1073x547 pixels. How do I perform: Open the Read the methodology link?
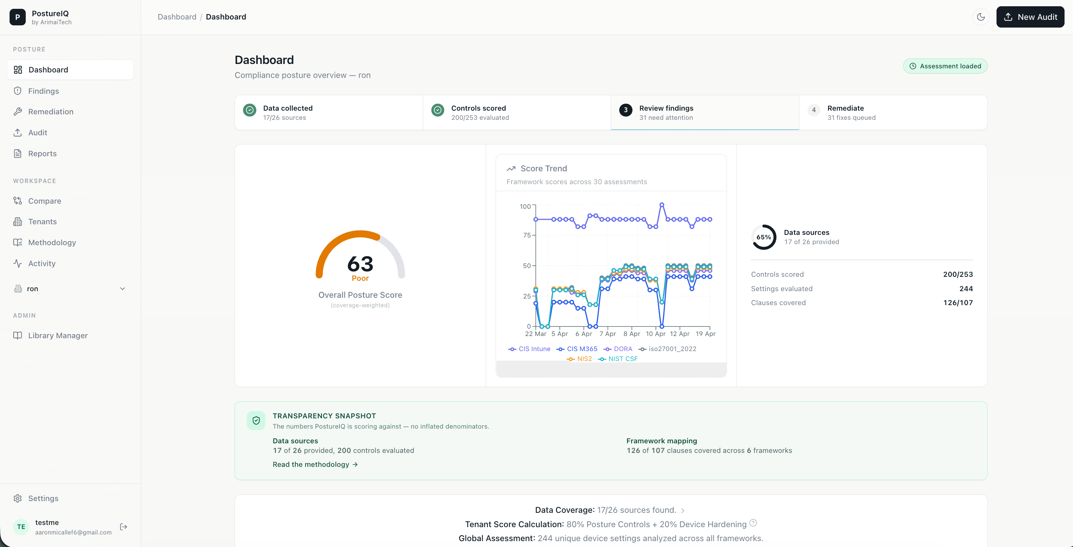tap(316, 464)
